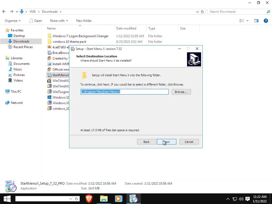Screen dimensions: 272x204
Task: Select the StartMenuX installer file icon
Action: pos(49,75)
